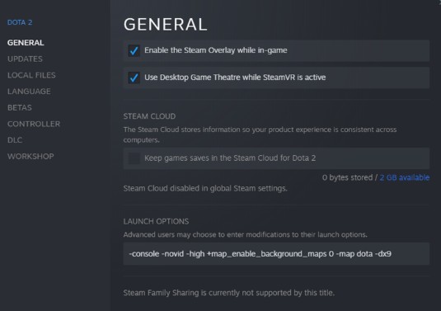The height and width of the screenshot is (311, 441).
Task: Go to the Language tab
Action: pyautogui.click(x=29, y=92)
